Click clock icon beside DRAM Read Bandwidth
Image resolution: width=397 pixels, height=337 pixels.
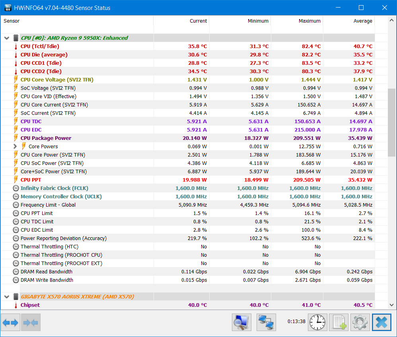click(x=16, y=272)
